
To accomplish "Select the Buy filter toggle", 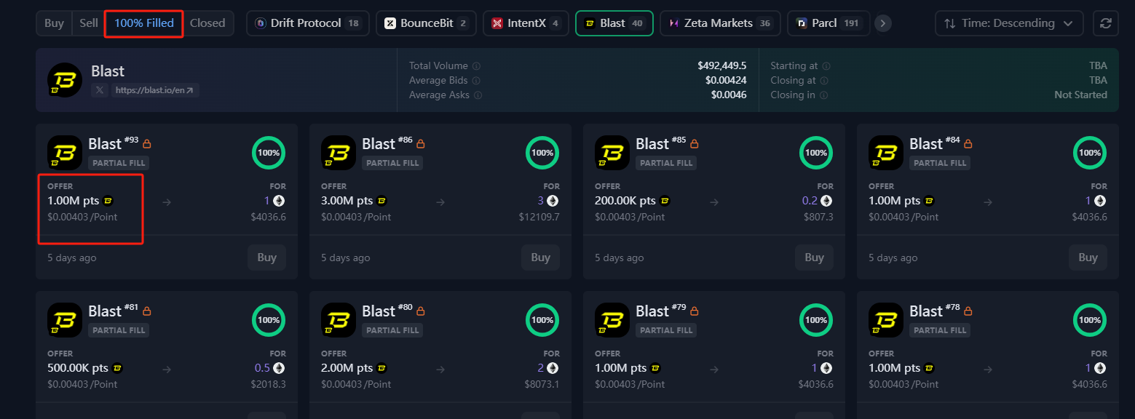I will [54, 23].
